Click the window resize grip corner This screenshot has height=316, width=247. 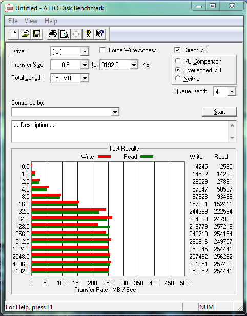tap(240, 308)
